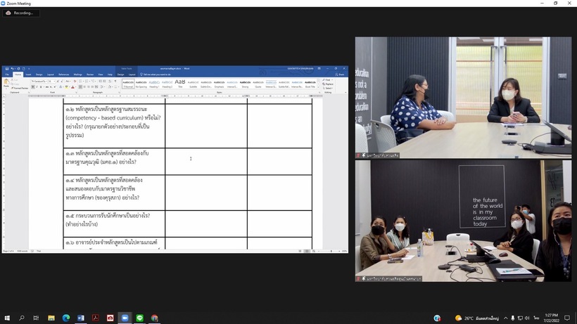Screen dimensions: 577x324
Task: Collapse the Word ribbon with the chevron
Action: 345,92
